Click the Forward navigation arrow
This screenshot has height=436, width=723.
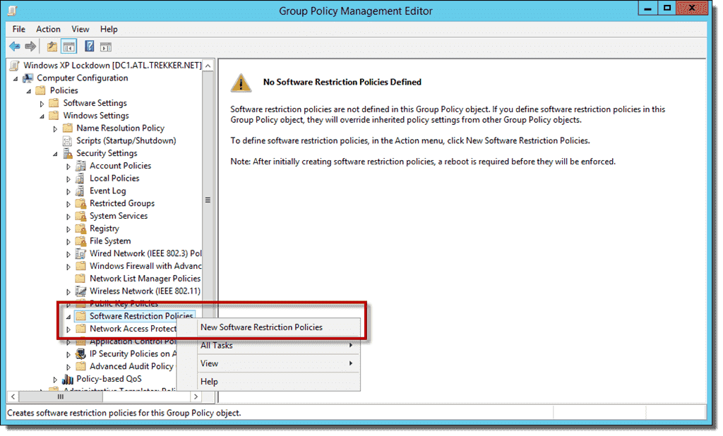pyautogui.click(x=30, y=47)
